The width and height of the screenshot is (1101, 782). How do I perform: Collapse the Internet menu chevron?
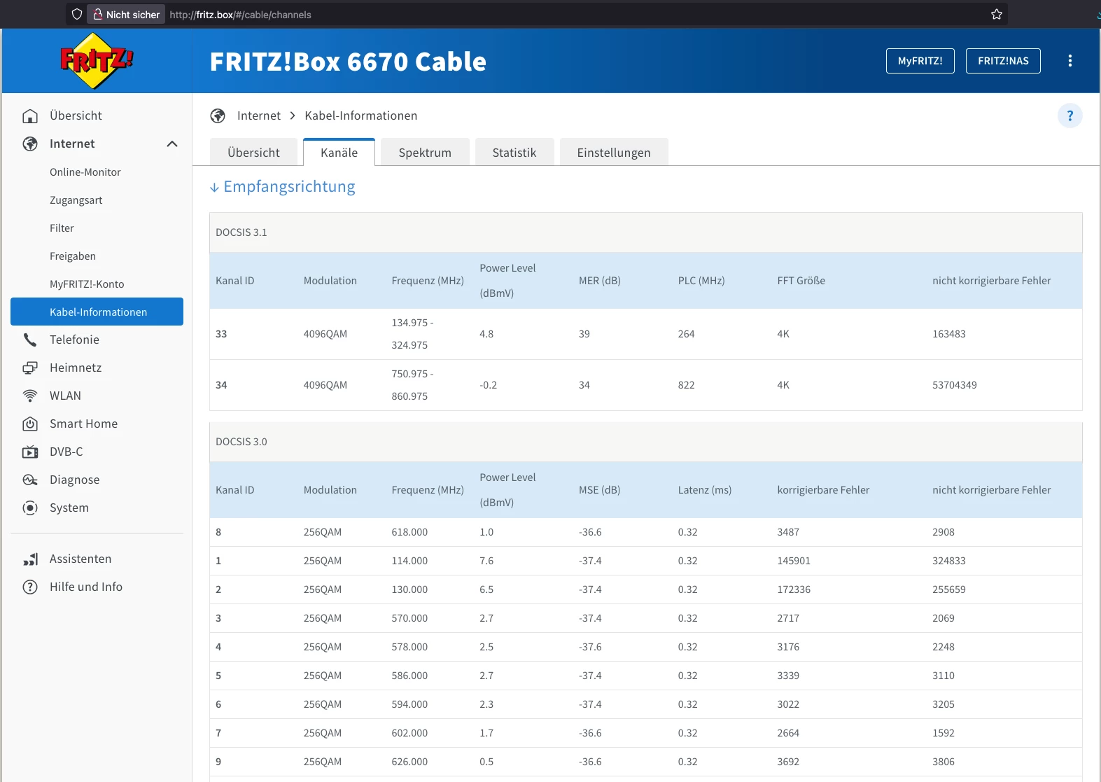172,144
